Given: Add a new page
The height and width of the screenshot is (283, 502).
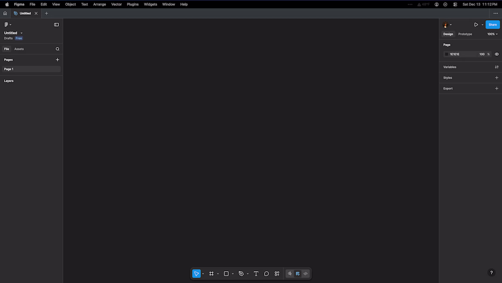Looking at the screenshot, I should tap(58, 59).
